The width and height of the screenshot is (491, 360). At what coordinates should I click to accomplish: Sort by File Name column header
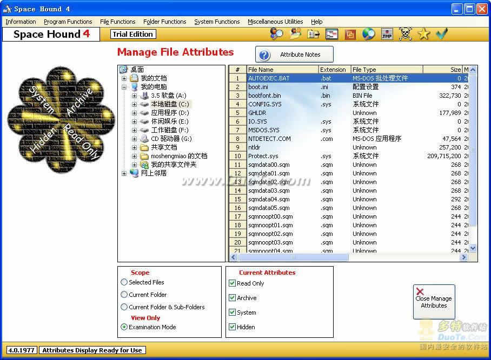pyautogui.click(x=282, y=70)
